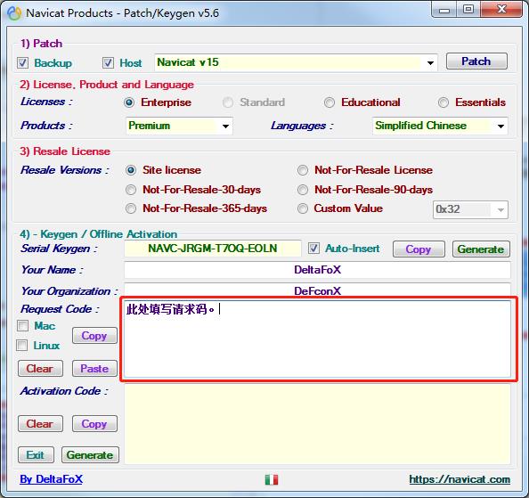Generate the activation code
The width and height of the screenshot is (529, 498).
pos(90,455)
